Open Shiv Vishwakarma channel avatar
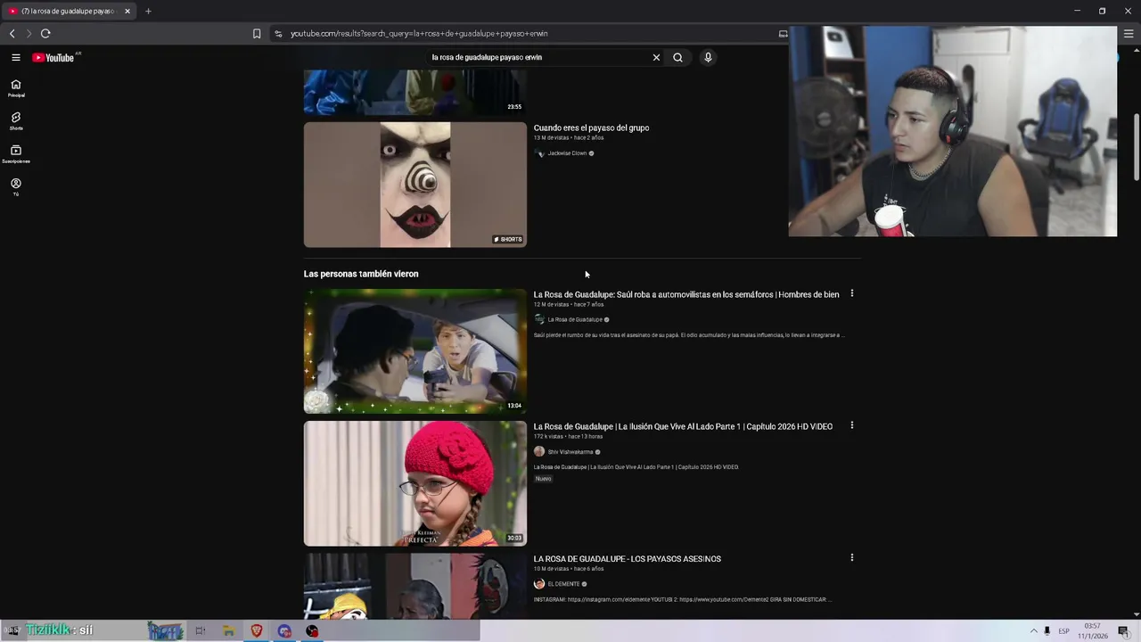 [539, 451]
